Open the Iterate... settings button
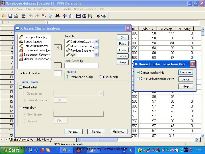 click(x=73, y=131)
